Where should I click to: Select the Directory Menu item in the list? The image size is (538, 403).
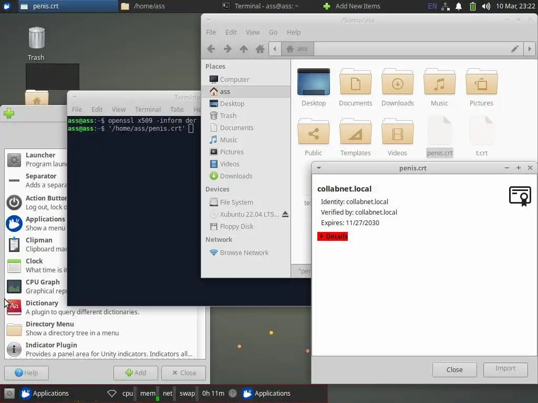(101, 328)
